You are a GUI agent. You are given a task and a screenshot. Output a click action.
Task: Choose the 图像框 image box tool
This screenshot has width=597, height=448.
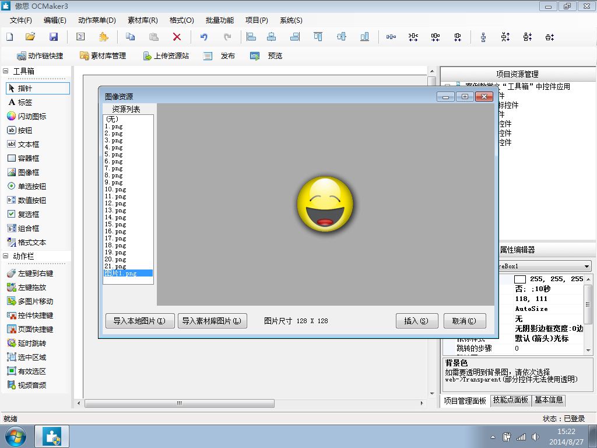(28, 172)
